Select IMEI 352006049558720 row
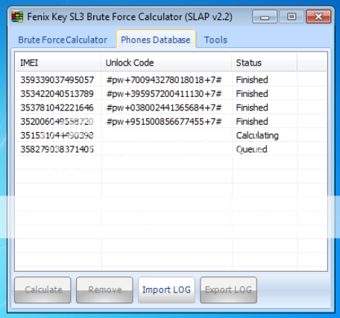This screenshot has height=318, width=340. tap(171, 122)
